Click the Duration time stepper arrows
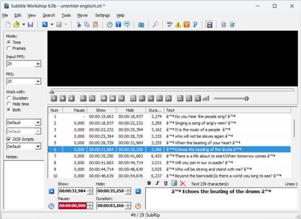This screenshot has height=219, width=301. point(128,206)
